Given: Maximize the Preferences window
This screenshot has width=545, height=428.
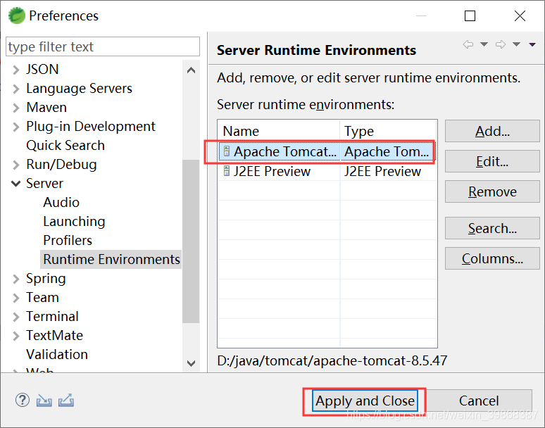Looking at the screenshot, I should pos(470,15).
